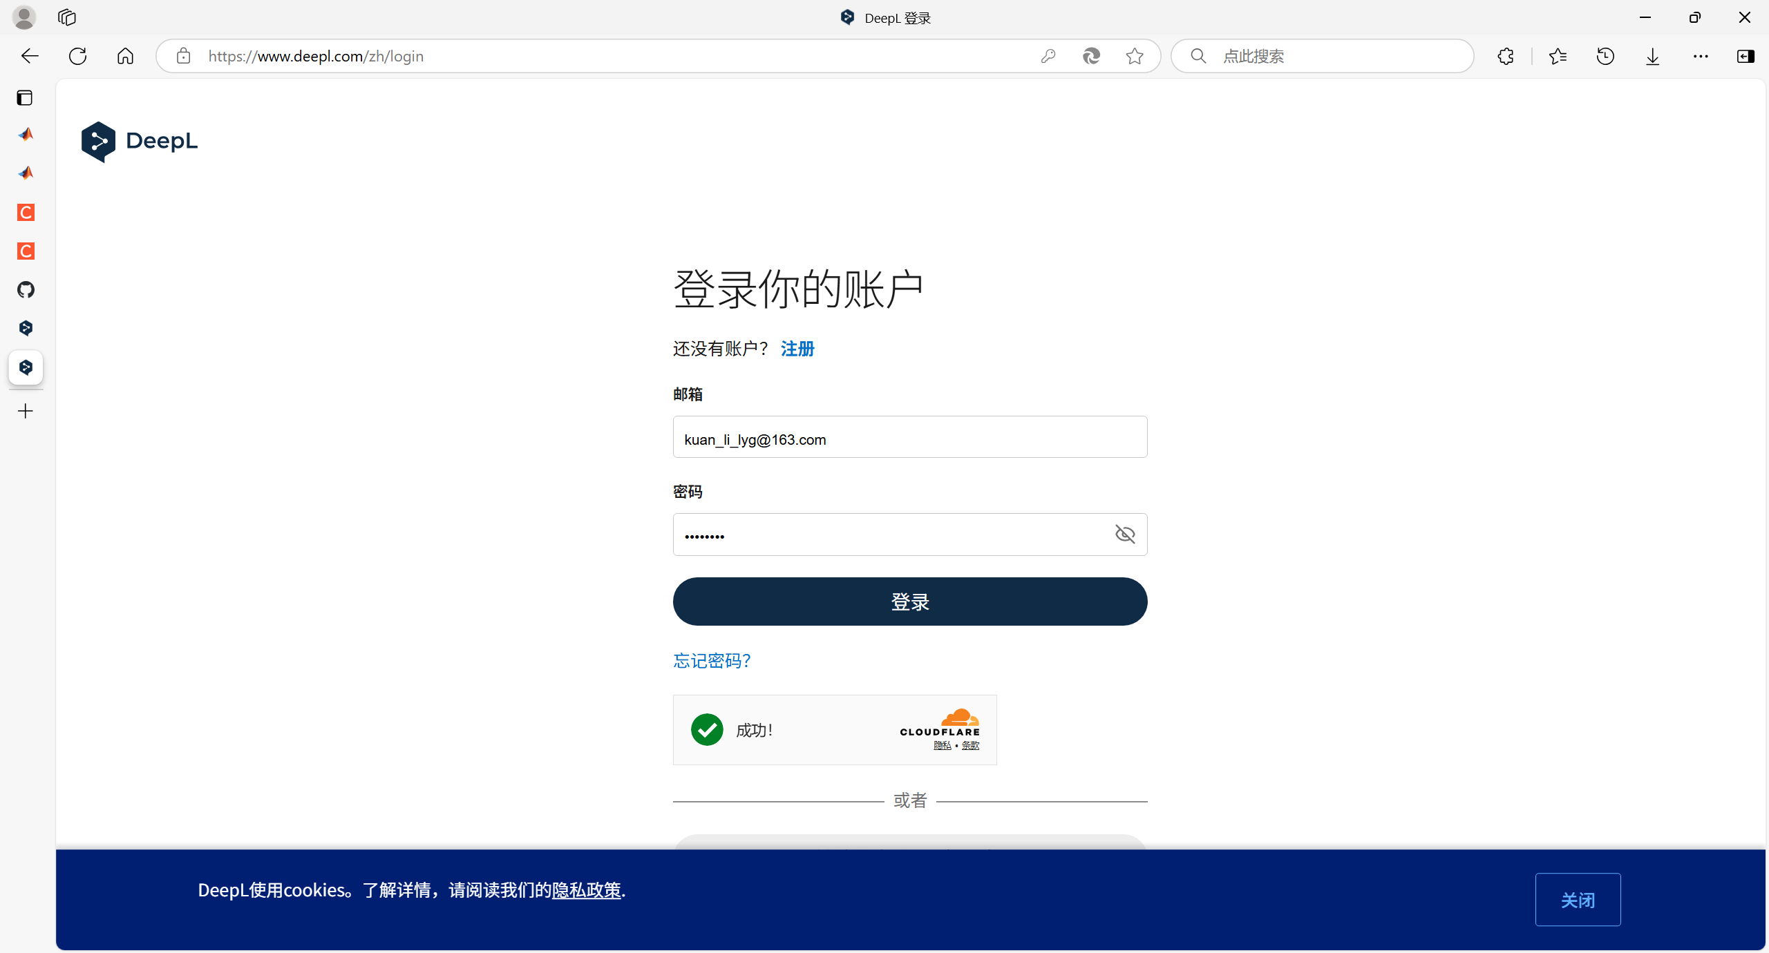Toggle password visibility eye icon
Viewport: 1769px width, 953px height.
[x=1124, y=534]
